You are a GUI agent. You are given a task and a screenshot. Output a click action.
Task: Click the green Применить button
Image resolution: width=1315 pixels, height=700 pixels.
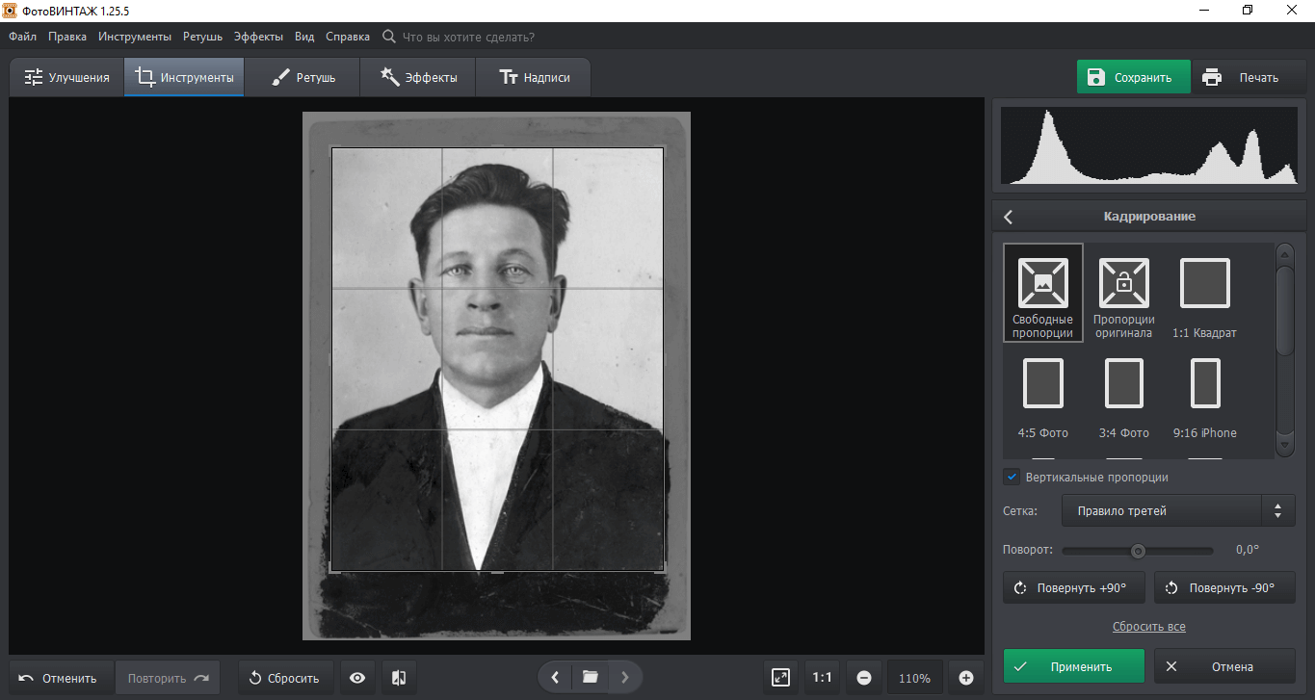[x=1073, y=666]
